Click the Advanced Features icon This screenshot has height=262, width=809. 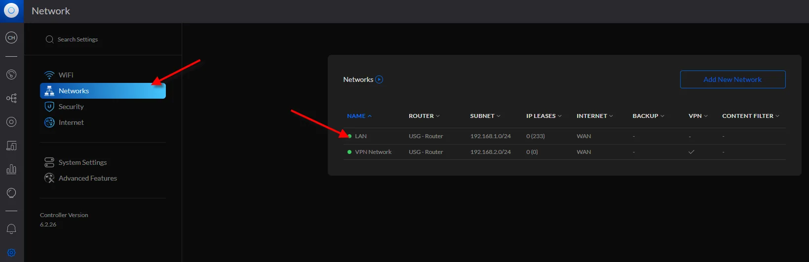point(49,178)
